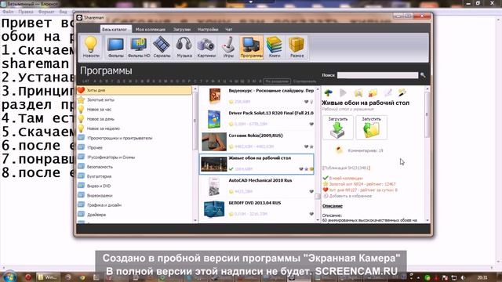
Task: Click the pencil edit icon in details toolbar
Action: pyautogui.click(x=387, y=93)
